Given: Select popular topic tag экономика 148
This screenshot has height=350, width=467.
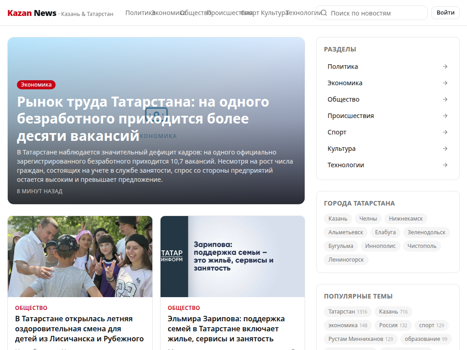Looking at the screenshot, I should 348,325.
